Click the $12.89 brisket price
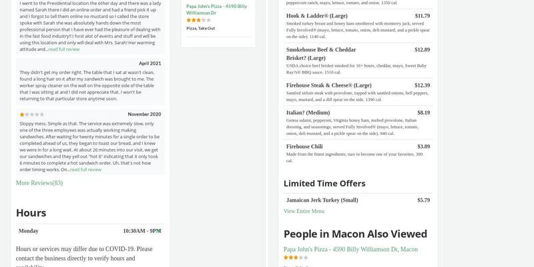 tap(422, 49)
